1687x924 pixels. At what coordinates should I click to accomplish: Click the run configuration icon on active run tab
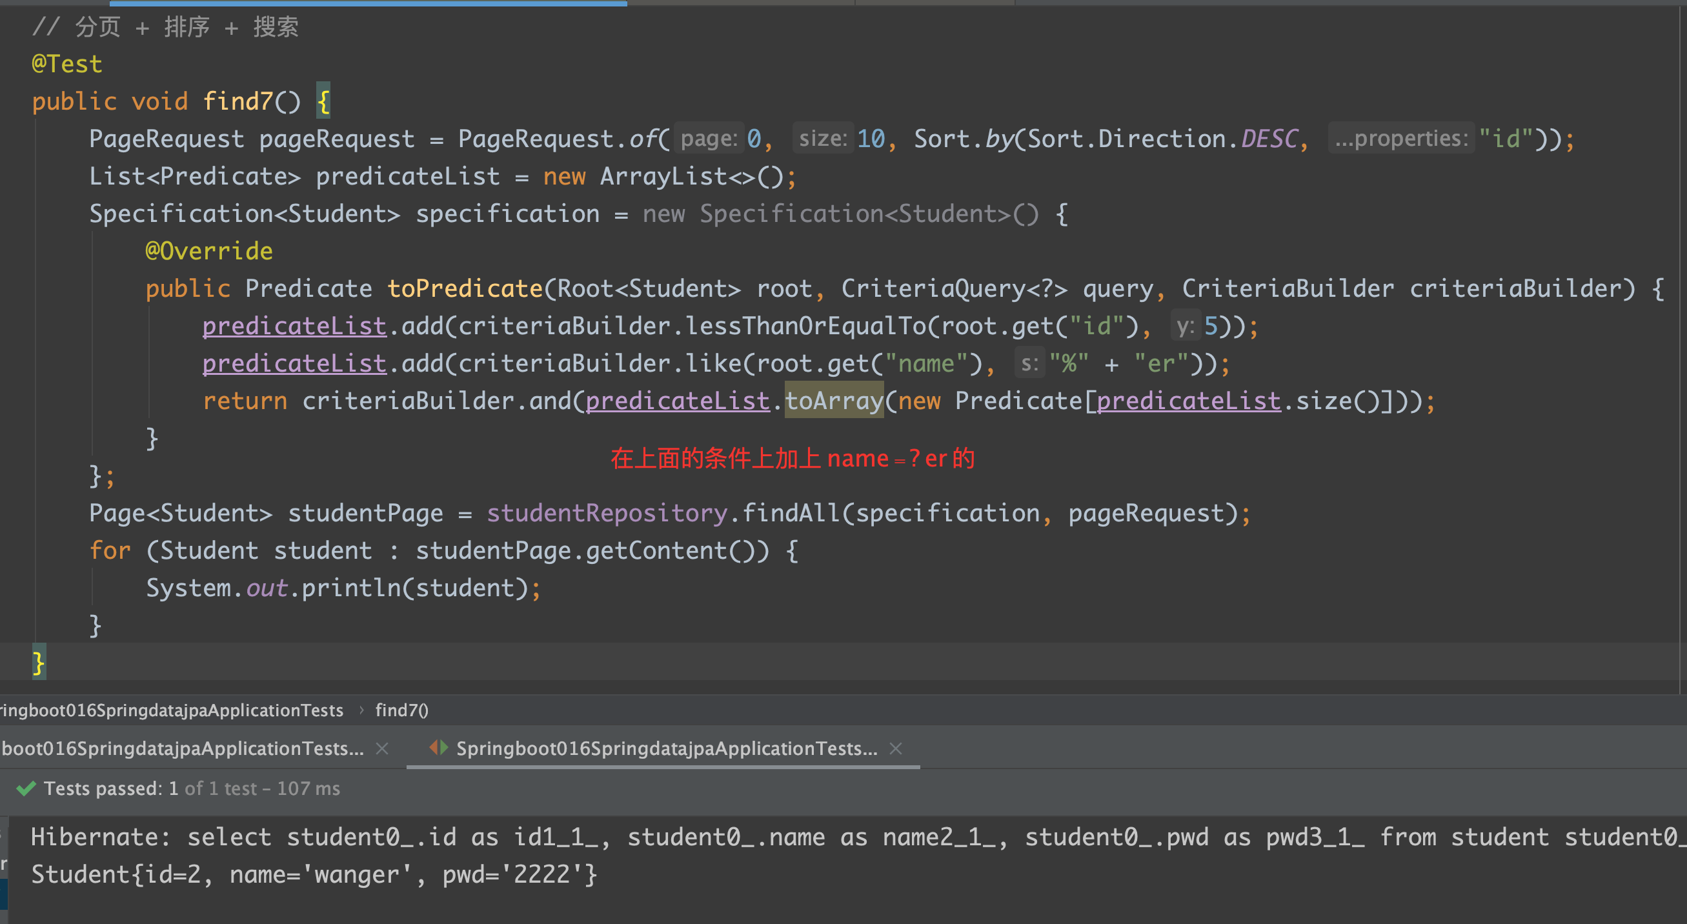coord(438,747)
